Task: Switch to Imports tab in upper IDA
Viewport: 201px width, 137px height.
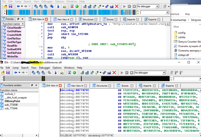Action: pyautogui.click(x=131, y=19)
